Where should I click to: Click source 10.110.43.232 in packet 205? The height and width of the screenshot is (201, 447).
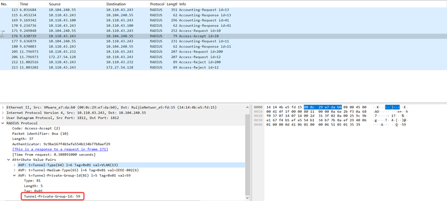tap(62, 52)
